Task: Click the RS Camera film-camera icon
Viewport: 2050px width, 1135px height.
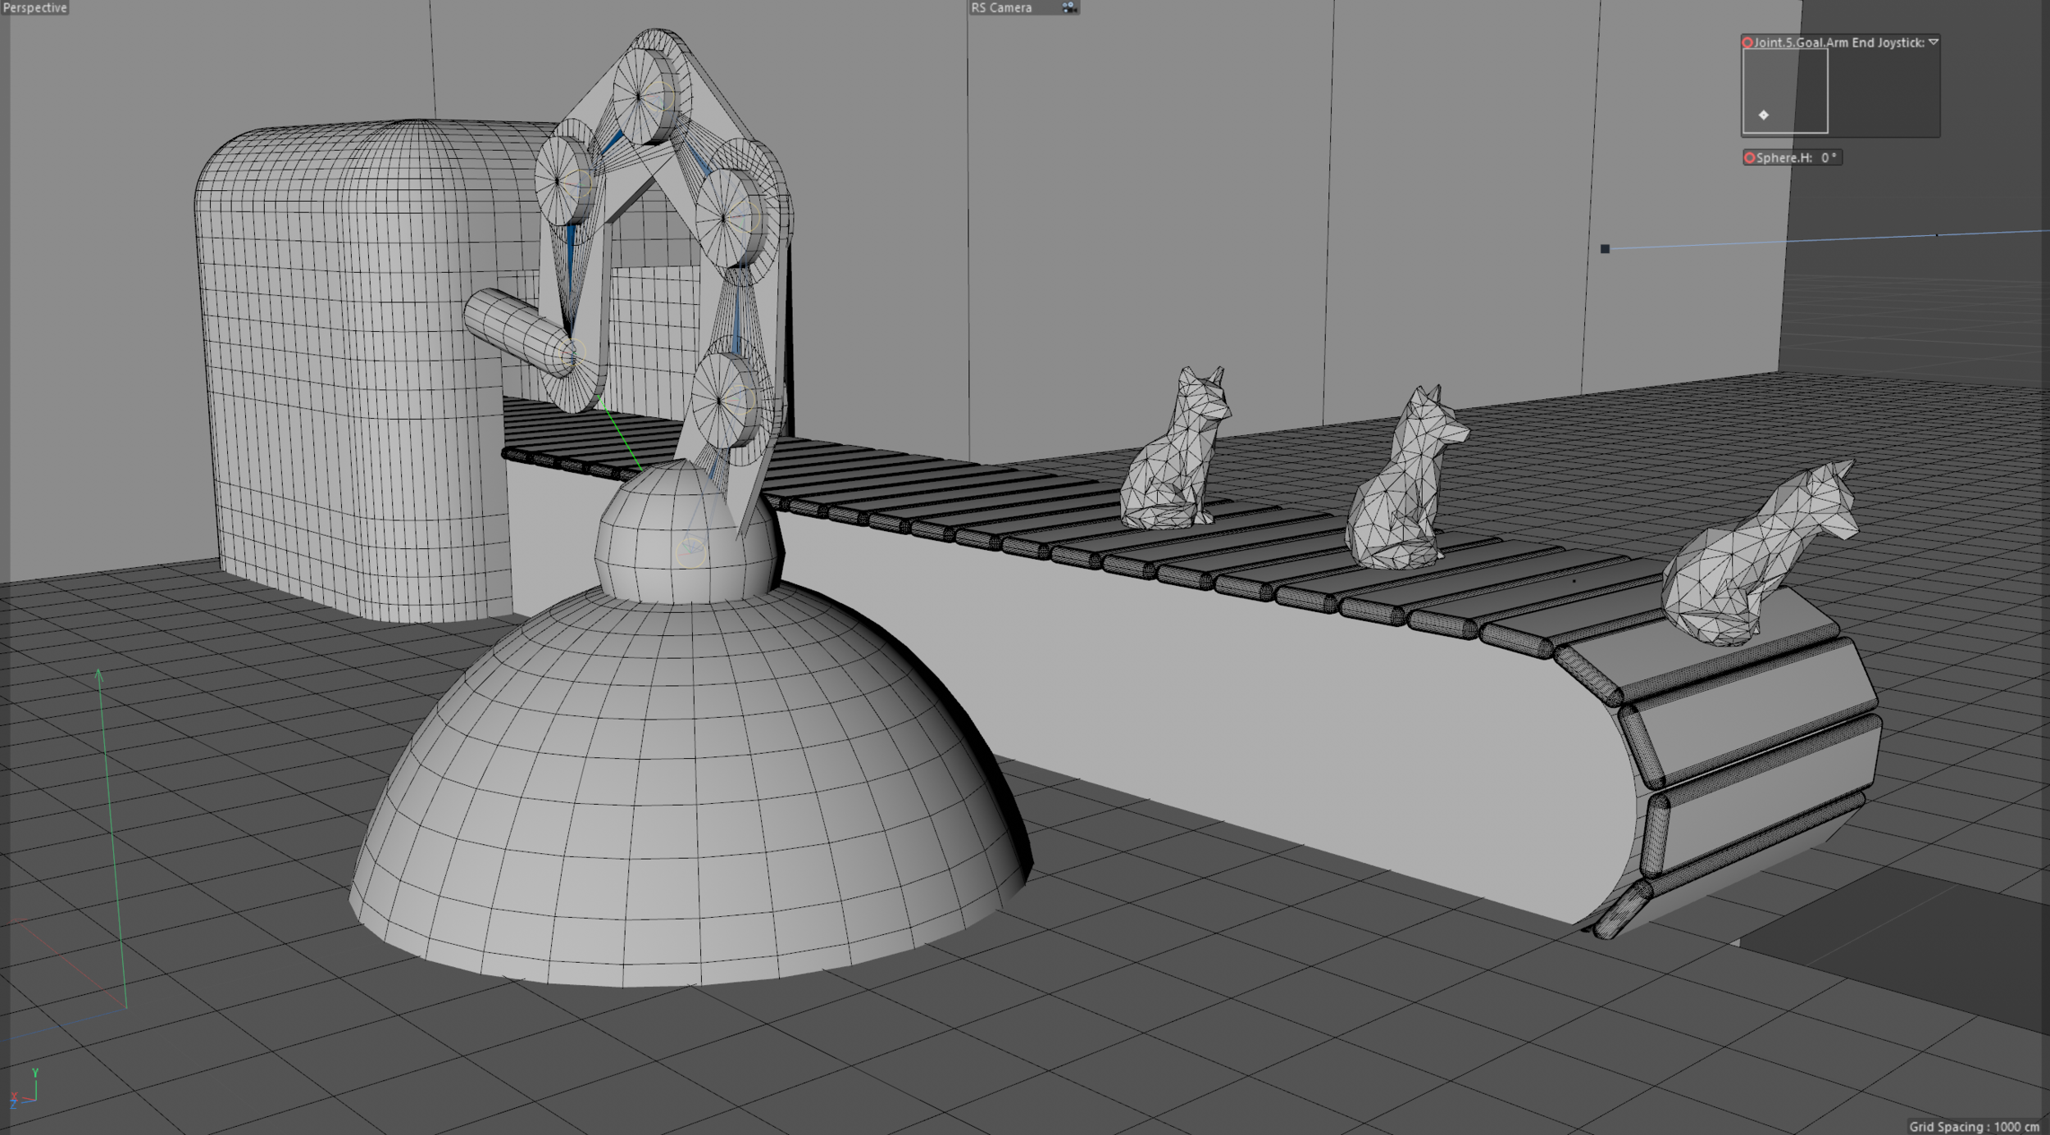Action: point(1069,7)
